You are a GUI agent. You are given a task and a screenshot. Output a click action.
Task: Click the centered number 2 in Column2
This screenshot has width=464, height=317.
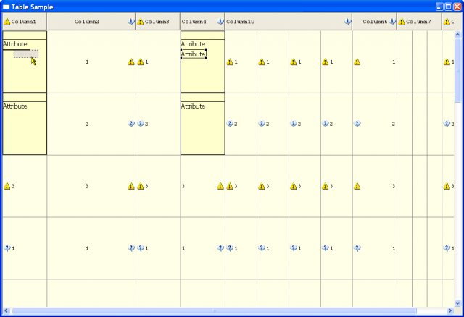point(87,124)
